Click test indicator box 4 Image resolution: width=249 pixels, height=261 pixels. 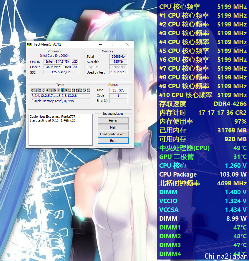click(x=47, y=90)
